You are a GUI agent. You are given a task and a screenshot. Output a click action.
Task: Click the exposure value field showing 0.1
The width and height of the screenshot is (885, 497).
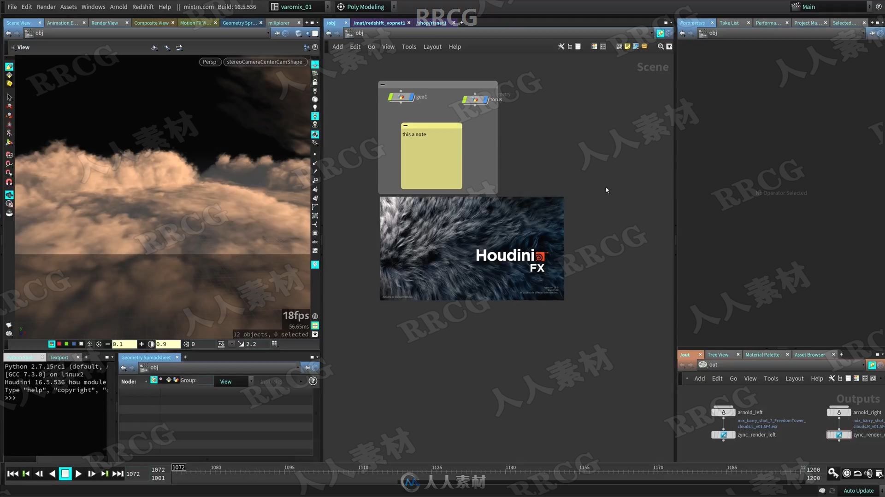coord(124,344)
